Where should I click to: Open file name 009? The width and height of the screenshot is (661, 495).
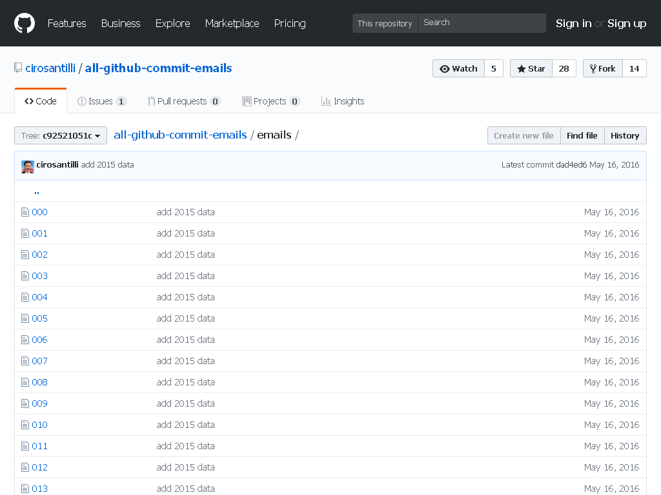click(x=39, y=403)
